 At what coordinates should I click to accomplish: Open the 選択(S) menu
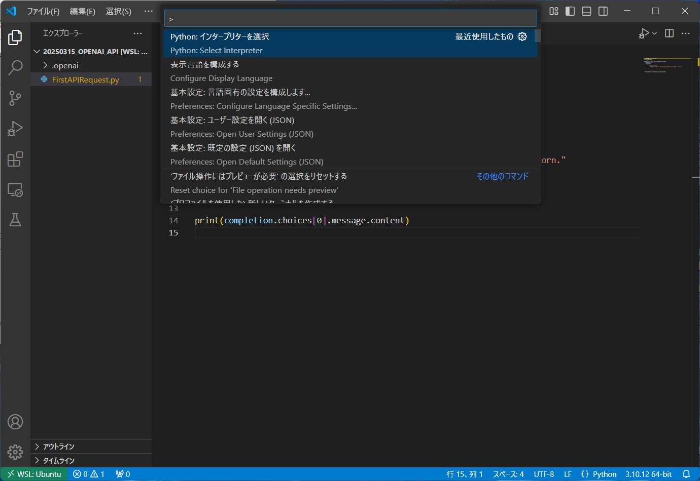tap(118, 11)
